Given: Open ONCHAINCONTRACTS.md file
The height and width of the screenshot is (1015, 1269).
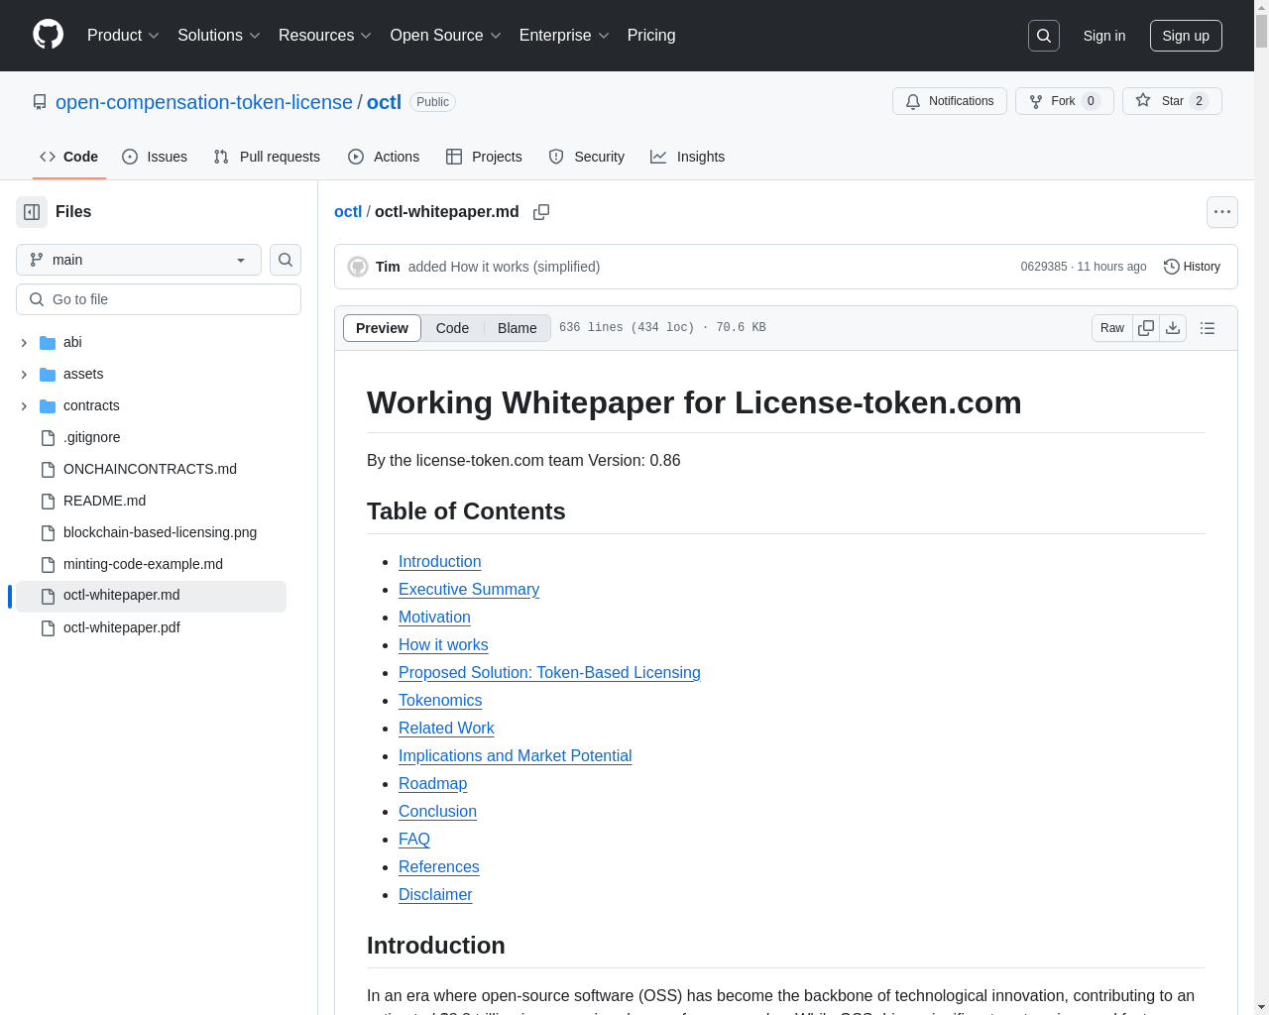Looking at the screenshot, I should pyautogui.click(x=150, y=469).
